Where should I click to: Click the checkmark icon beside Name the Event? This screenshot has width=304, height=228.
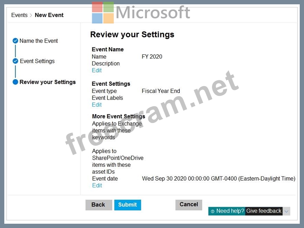pos(15,41)
